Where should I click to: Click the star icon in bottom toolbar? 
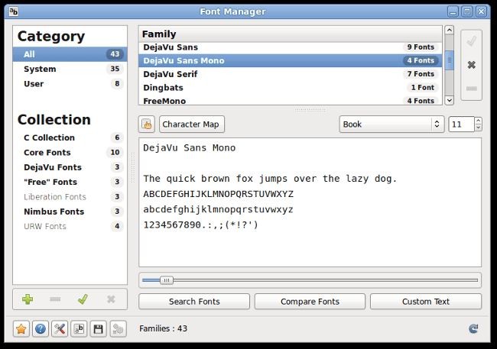coord(21,328)
